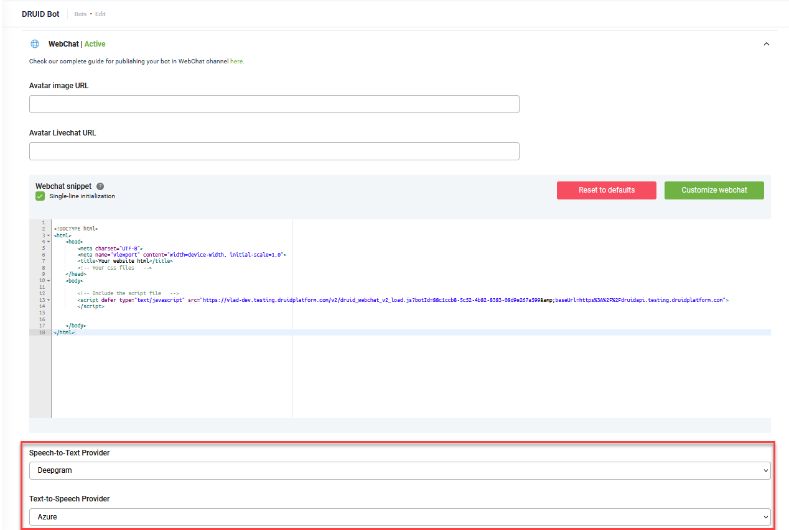
Task: Click the Webchat snippet label
Action: [x=63, y=186]
